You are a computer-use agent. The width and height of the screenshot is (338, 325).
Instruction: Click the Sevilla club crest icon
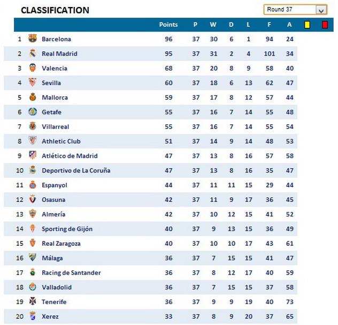point(33,82)
